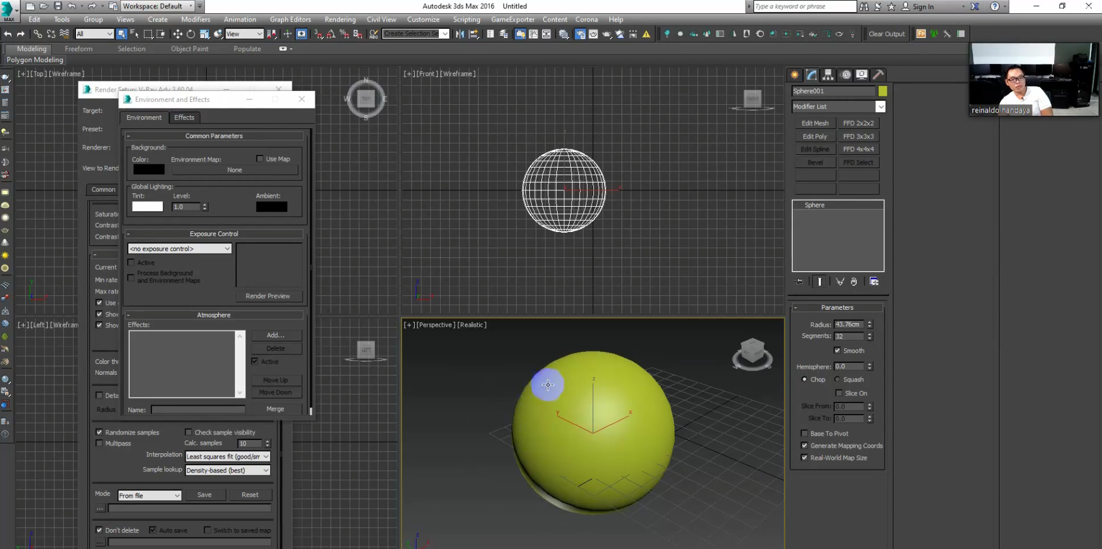Switch to the Effects tab in Environment and Effects
Image resolution: width=1102 pixels, height=549 pixels.
tap(184, 117)
